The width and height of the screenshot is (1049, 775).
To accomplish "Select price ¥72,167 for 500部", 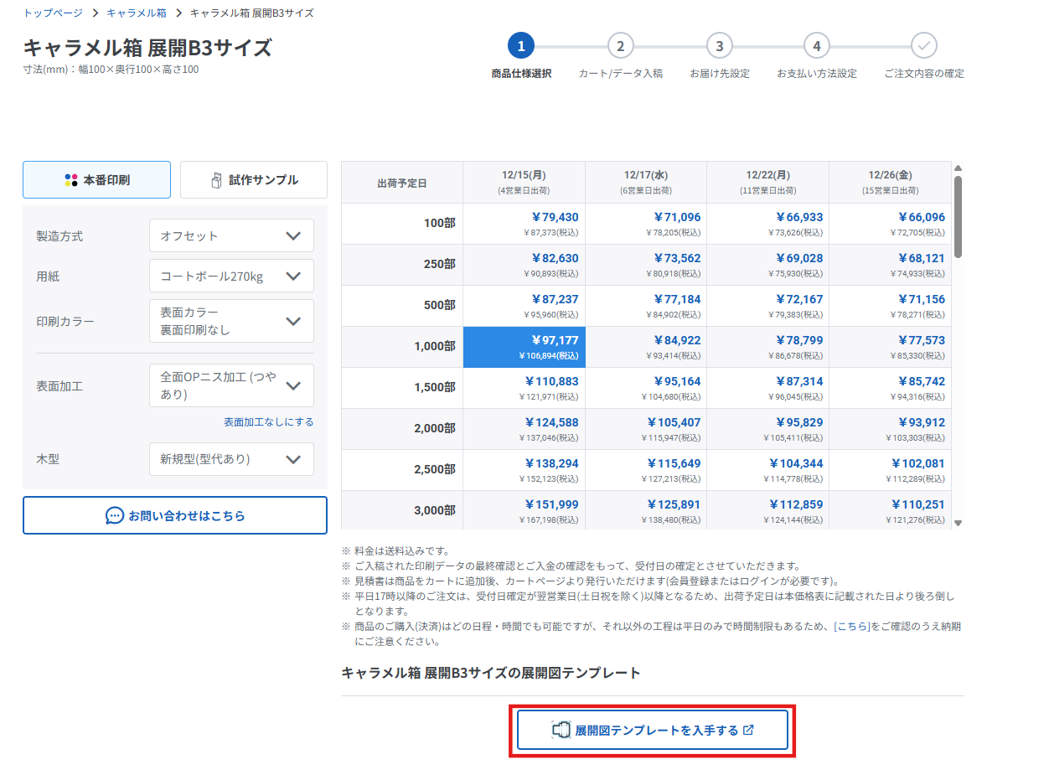I will point(768,306).
